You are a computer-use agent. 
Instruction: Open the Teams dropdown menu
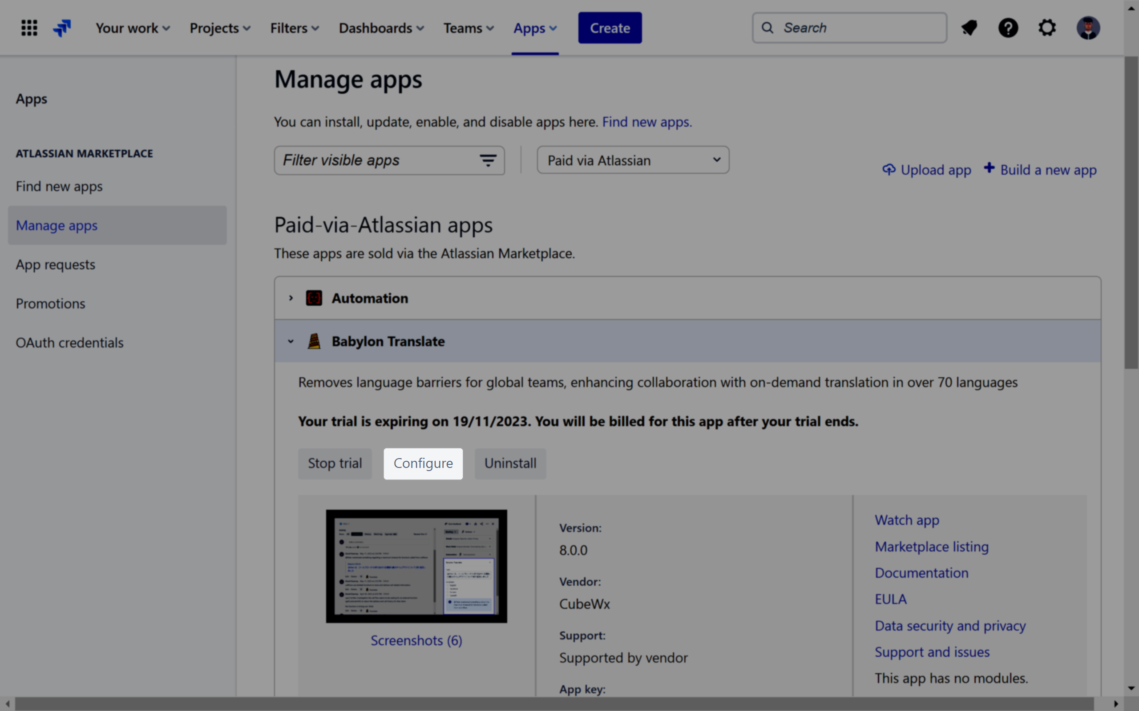[469, 28]
